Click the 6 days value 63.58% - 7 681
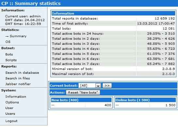Image resolution: width=178 pixels, height=127 pixels. point(161,59)
